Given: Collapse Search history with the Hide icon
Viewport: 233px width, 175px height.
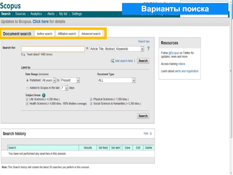Looking at the screenshot, I should [x=151, y=134].
